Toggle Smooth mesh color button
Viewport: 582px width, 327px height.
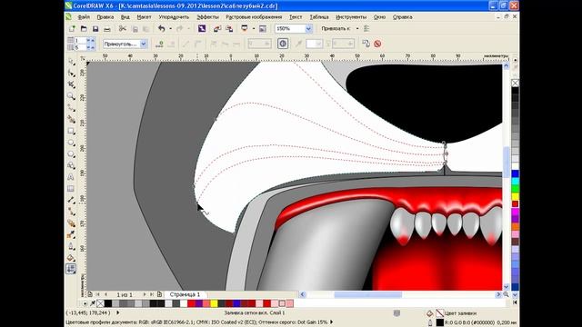283,44
